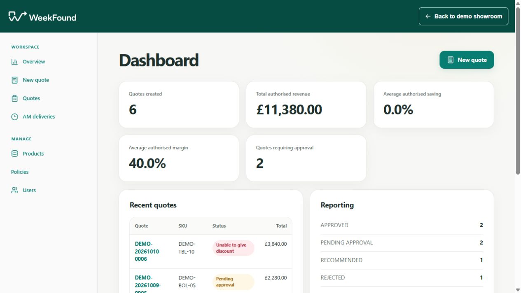
Task: Open Policies under Manage
Action: pyautogui.click(x=20, y=172)
